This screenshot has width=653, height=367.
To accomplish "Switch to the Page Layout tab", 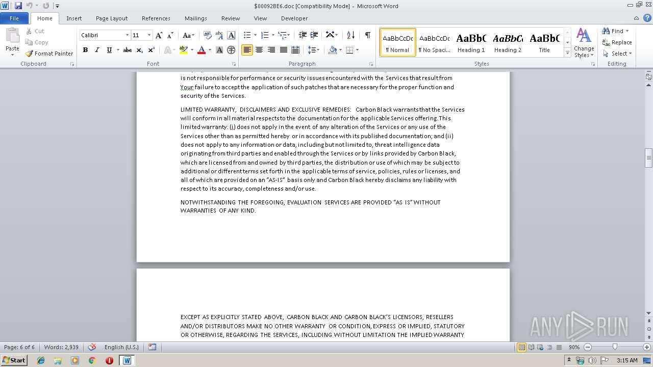I will (x=112, y=18).
